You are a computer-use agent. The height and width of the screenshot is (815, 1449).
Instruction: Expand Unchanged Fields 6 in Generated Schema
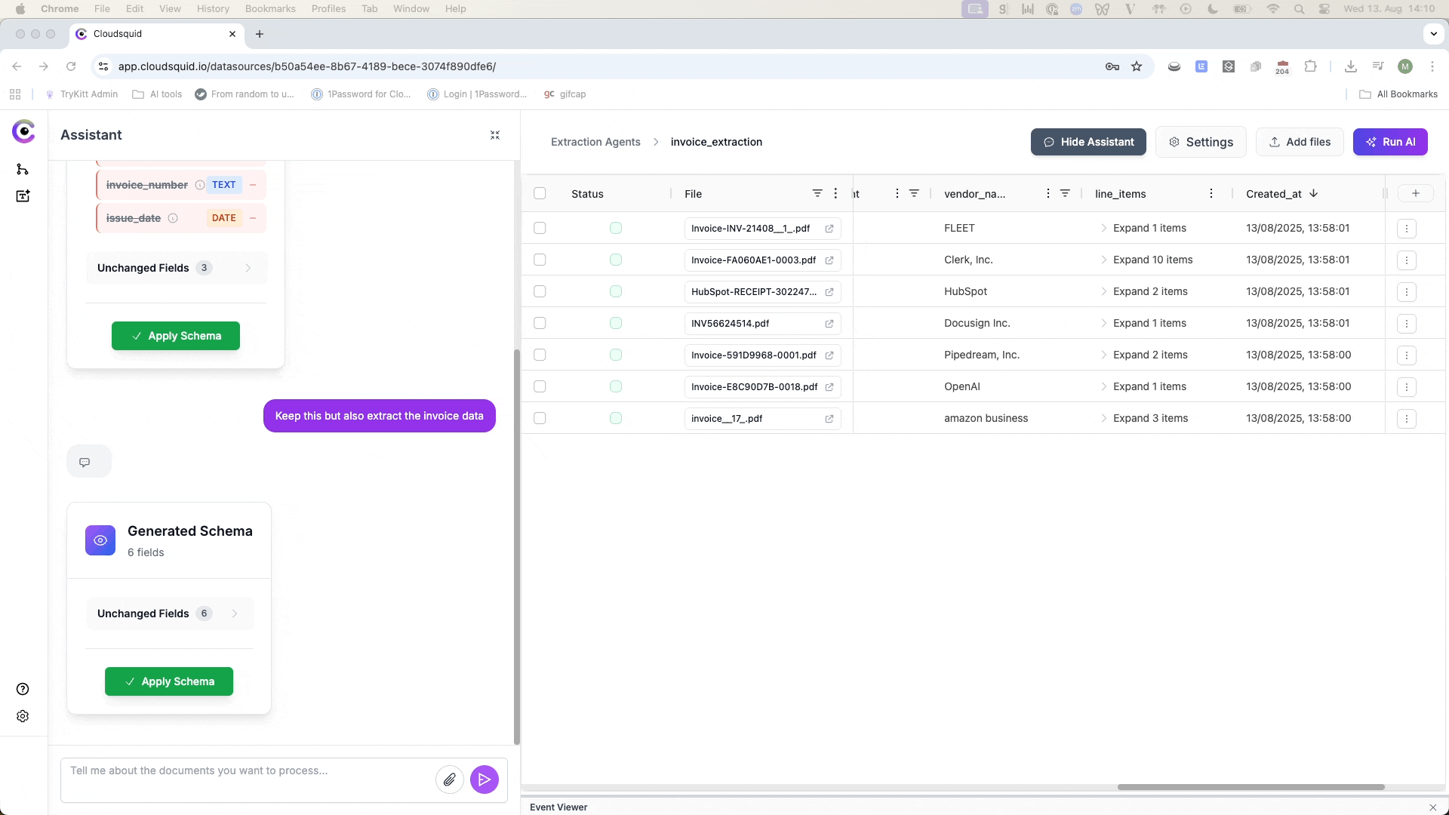(170, 614)
